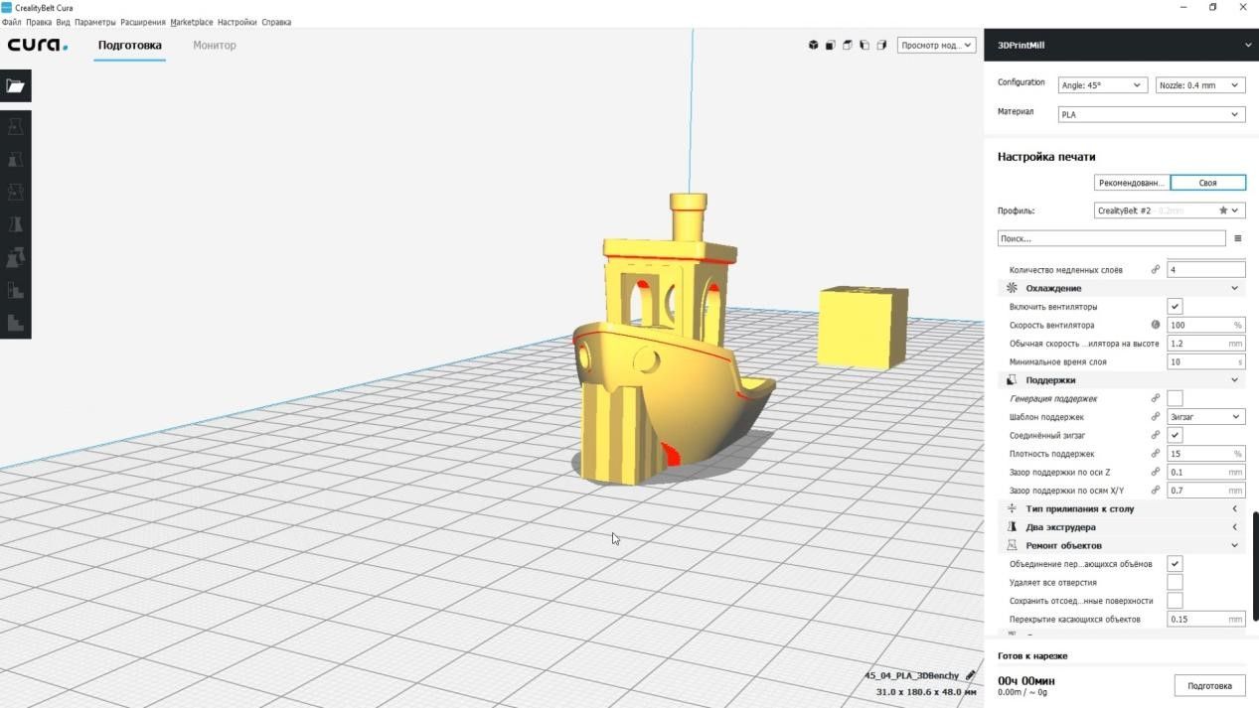
Task: Select the Per Model Settings tool
Action: point(15,258)
